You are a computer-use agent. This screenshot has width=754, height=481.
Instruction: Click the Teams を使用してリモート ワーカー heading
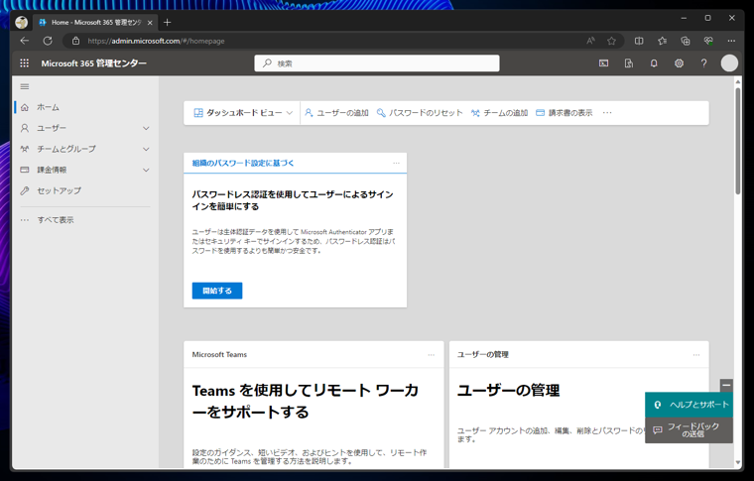pyautogui.click(x=306, y=402)
